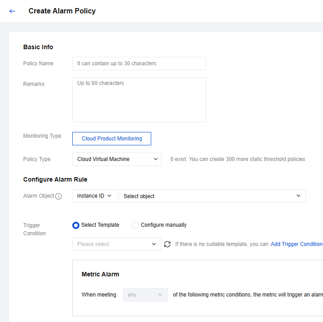Click 'If there is no suitable template' text
The image size is (323, 322).
(x=222, y=244)
